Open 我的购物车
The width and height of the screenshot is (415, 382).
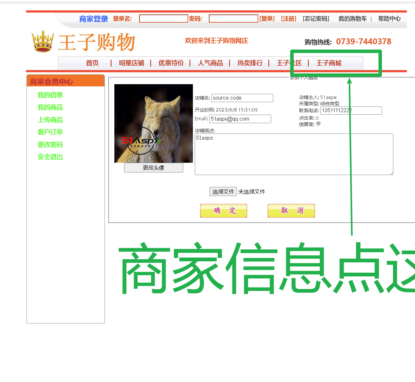pos(352,19)
